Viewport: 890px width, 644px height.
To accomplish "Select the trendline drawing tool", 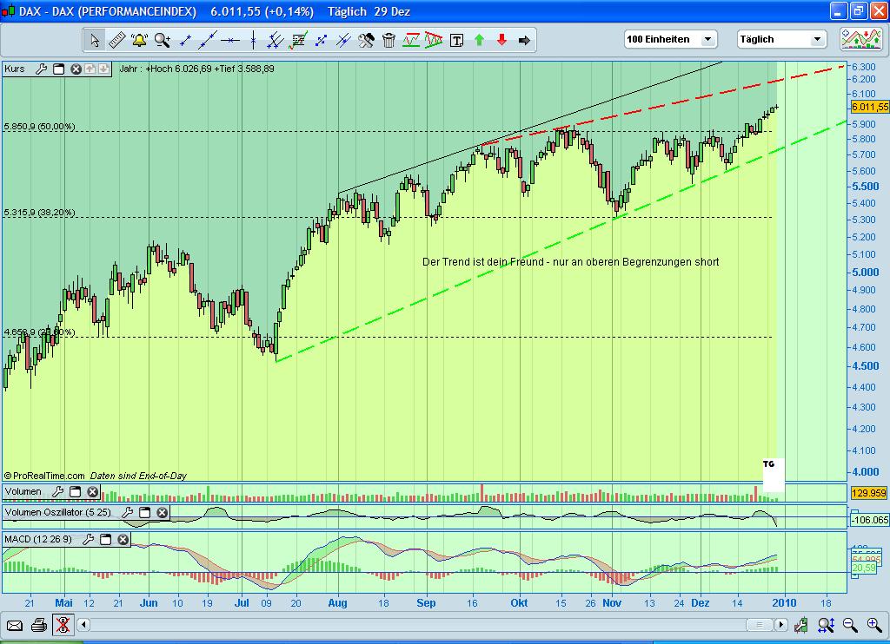I will click(x=207, y=39).
